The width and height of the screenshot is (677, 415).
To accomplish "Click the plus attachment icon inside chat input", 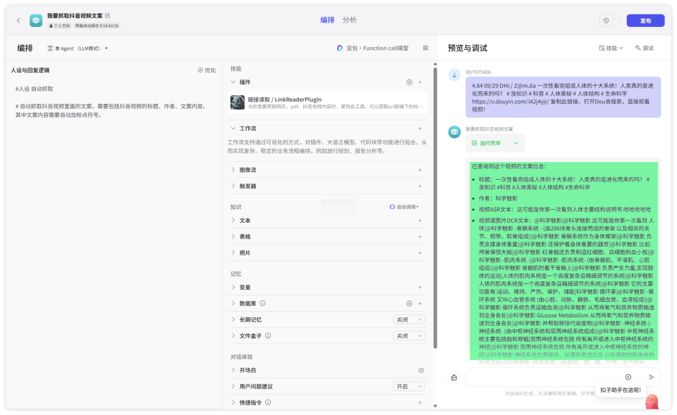I will click(x=628, y=377).
